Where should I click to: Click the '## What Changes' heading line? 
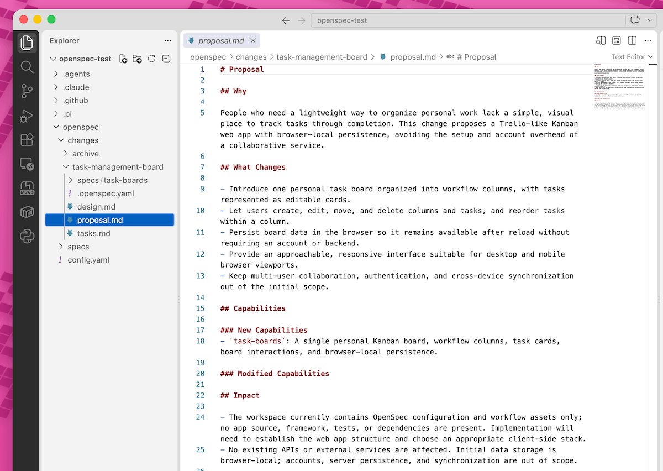point(253,167)
